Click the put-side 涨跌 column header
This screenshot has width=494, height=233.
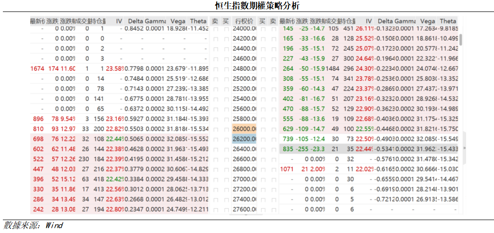pos(302,21)
